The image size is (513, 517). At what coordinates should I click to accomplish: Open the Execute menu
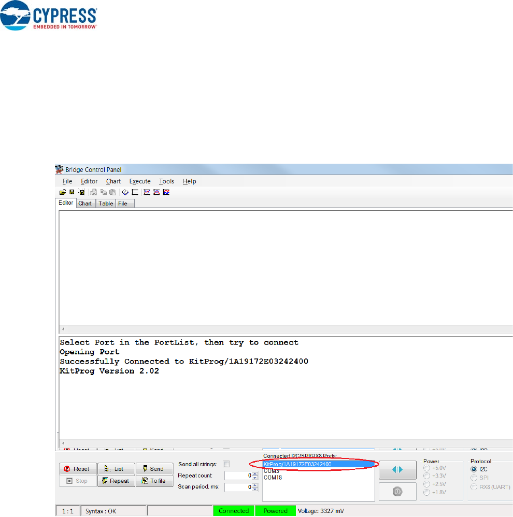coord(140,181)
